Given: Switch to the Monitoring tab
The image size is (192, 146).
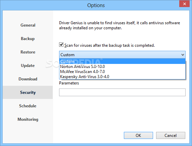Looking at the screenshot, I should tap(28, 119).
